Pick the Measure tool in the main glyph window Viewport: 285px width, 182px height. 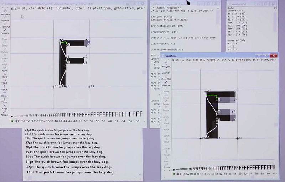(5, 31)
